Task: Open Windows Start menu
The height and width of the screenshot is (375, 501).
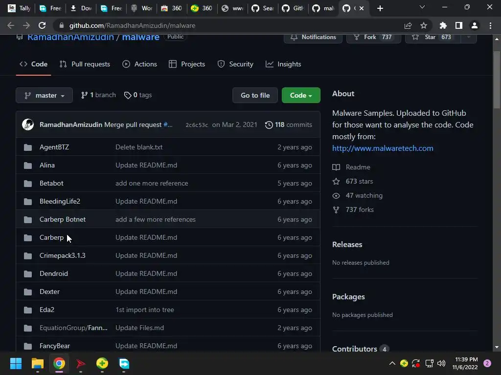Action: tap(16, 363)
